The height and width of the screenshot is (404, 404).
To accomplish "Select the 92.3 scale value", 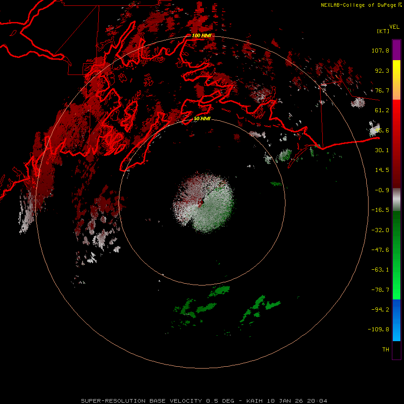I will (382, 70).
